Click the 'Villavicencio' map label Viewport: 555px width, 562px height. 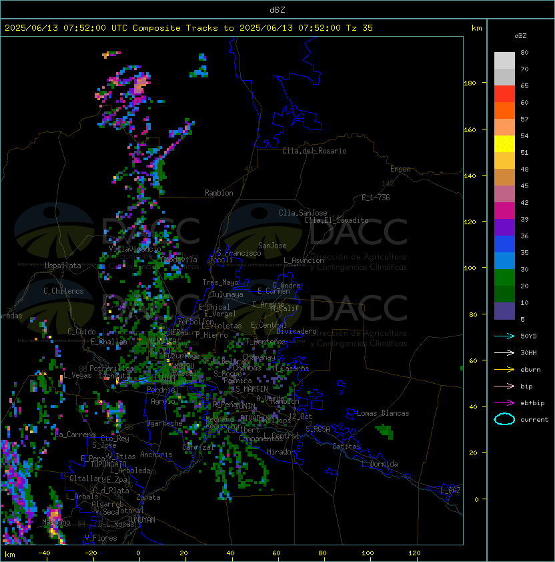tap(135, 248)
